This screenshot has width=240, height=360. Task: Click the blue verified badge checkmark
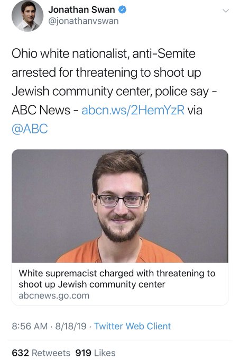(122, 10)
